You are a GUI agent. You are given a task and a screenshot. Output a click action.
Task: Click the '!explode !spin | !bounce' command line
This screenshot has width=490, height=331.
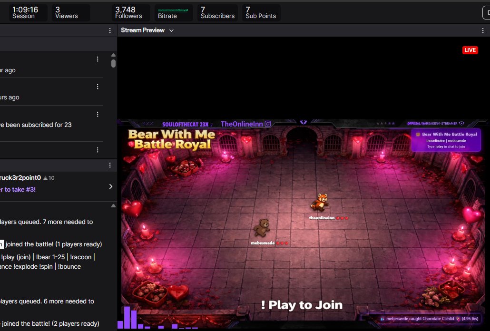[x=40, y=267]
